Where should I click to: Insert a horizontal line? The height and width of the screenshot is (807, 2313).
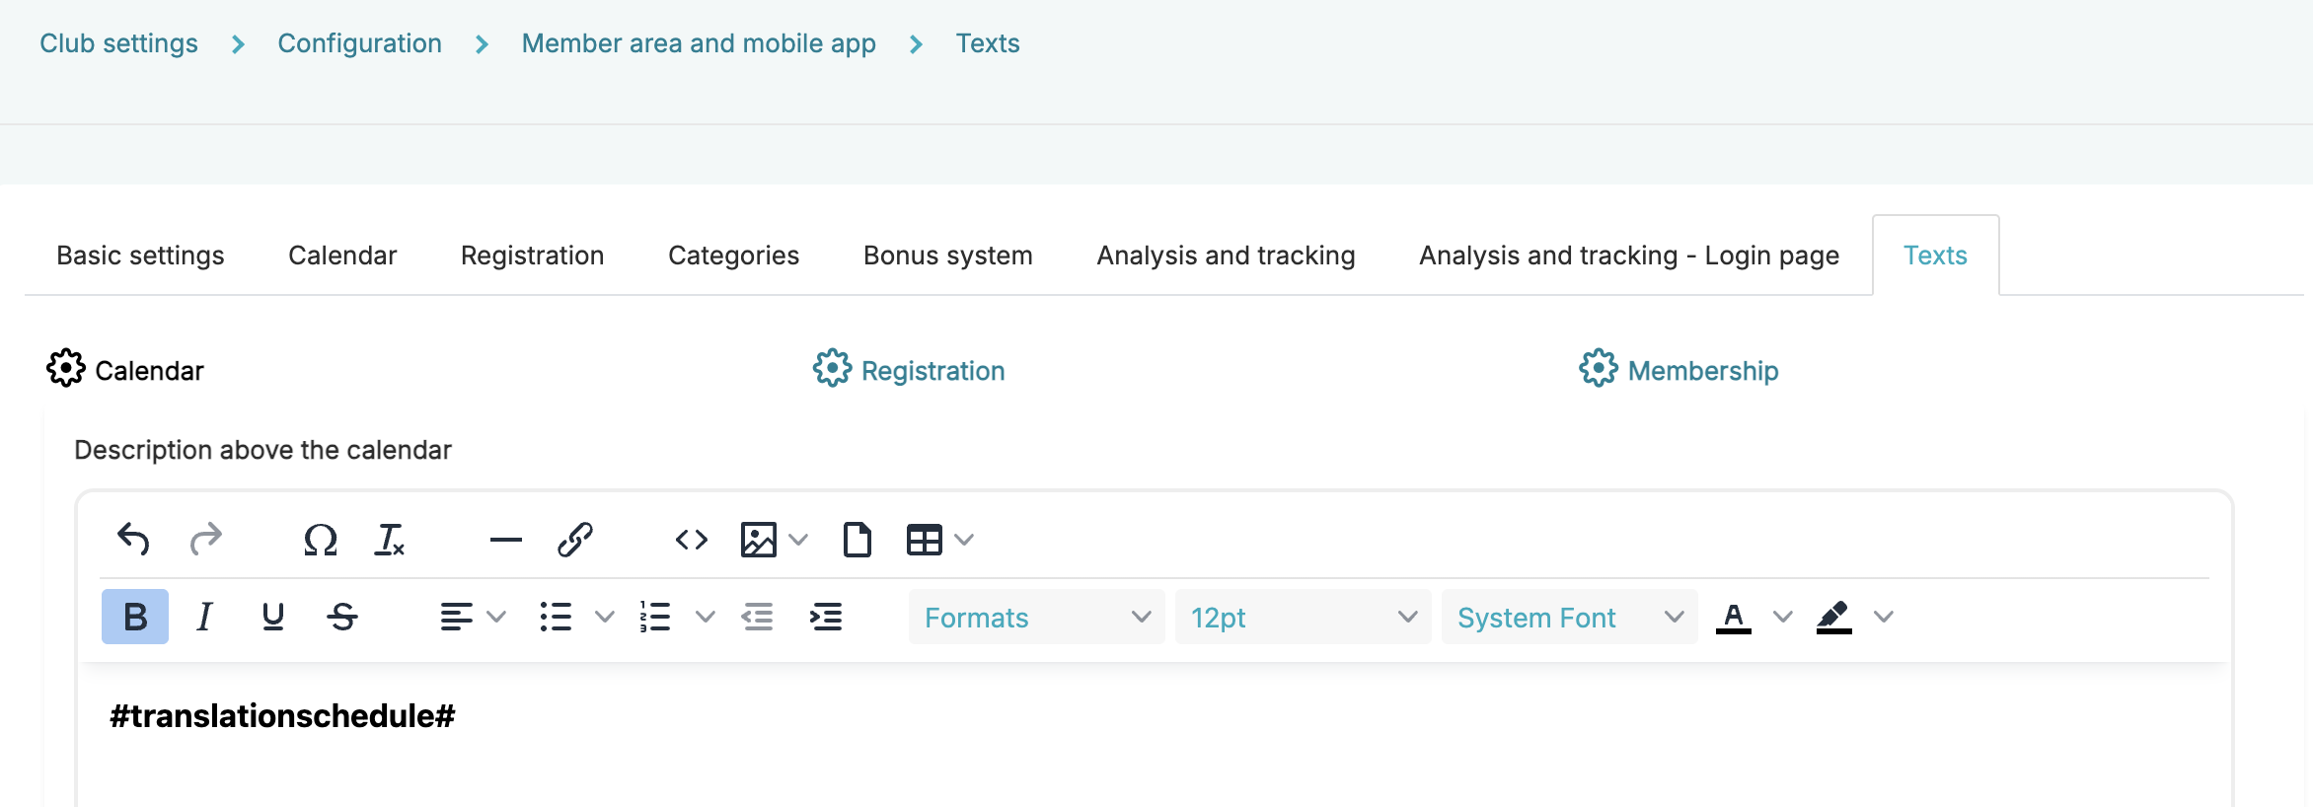[505, 540]
